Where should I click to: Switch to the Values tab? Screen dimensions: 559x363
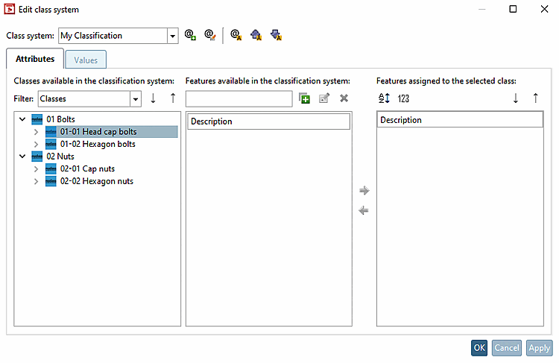(86, 60)
